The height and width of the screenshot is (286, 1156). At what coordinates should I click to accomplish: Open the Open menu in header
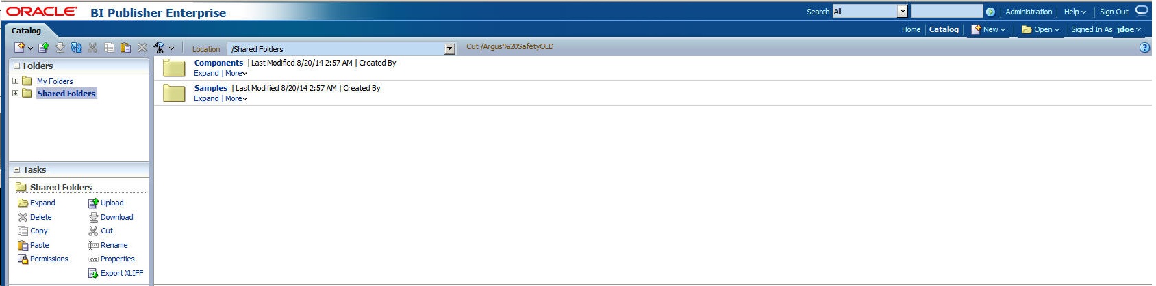(x=1040, y=29)
